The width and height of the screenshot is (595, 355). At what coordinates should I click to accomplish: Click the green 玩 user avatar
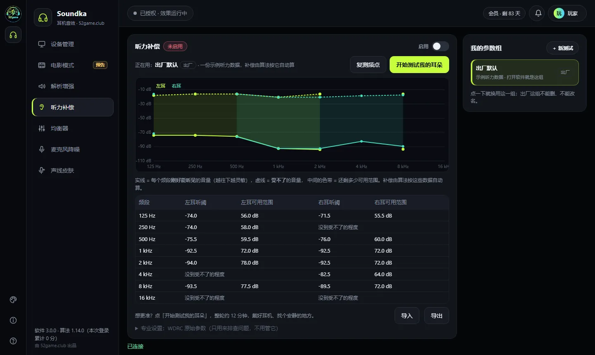pyautogui.click(x=559, y=13)
